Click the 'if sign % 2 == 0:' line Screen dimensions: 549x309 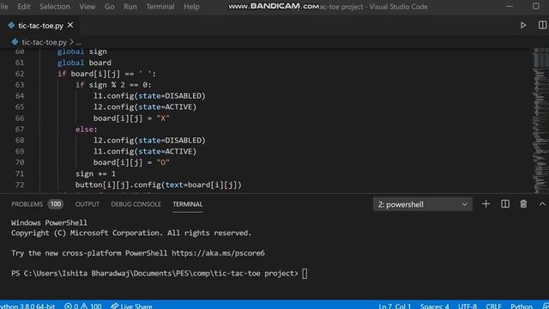tap(113, 85)
